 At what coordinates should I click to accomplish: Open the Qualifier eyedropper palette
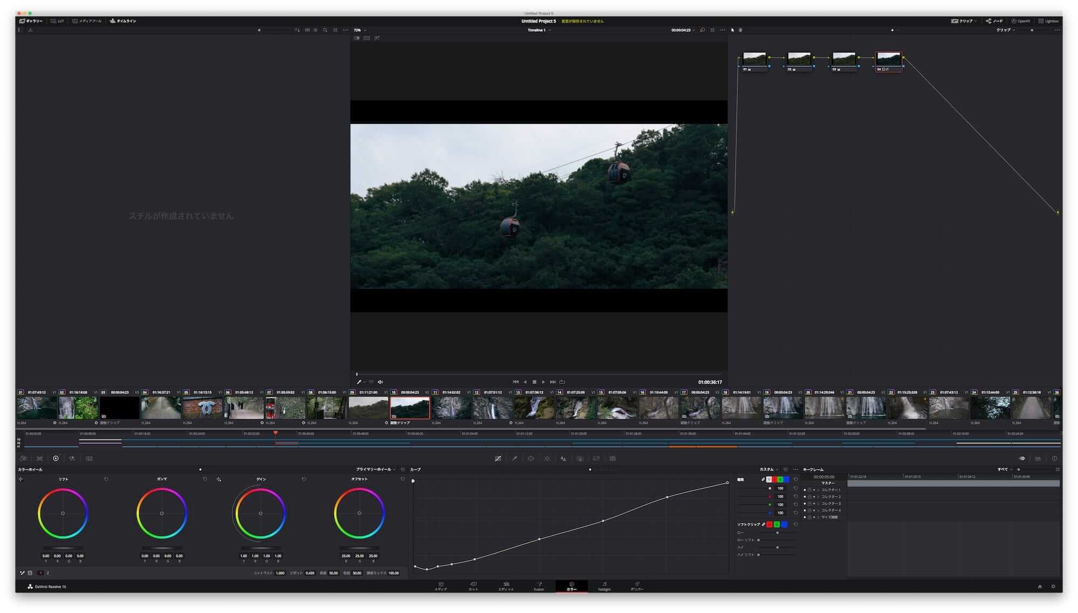click(x=514, y=458)
